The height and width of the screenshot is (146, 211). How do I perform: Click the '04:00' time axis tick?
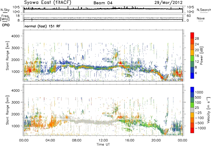(50, 140)
